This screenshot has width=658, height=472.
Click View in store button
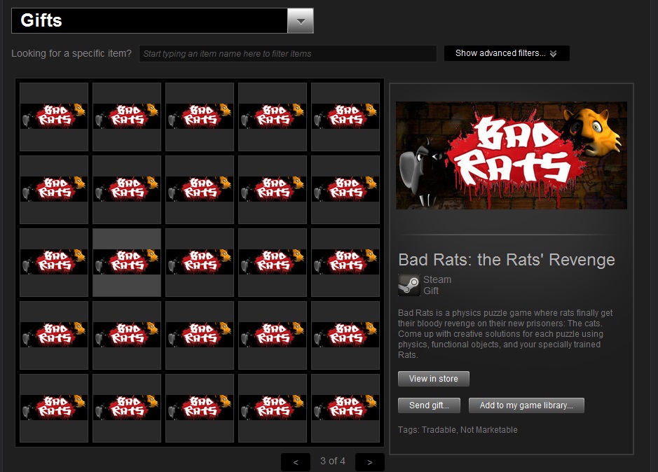click(434, 378)
